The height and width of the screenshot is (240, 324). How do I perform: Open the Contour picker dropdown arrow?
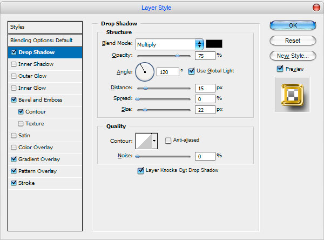pyautogui.click(x=154, y=141)
